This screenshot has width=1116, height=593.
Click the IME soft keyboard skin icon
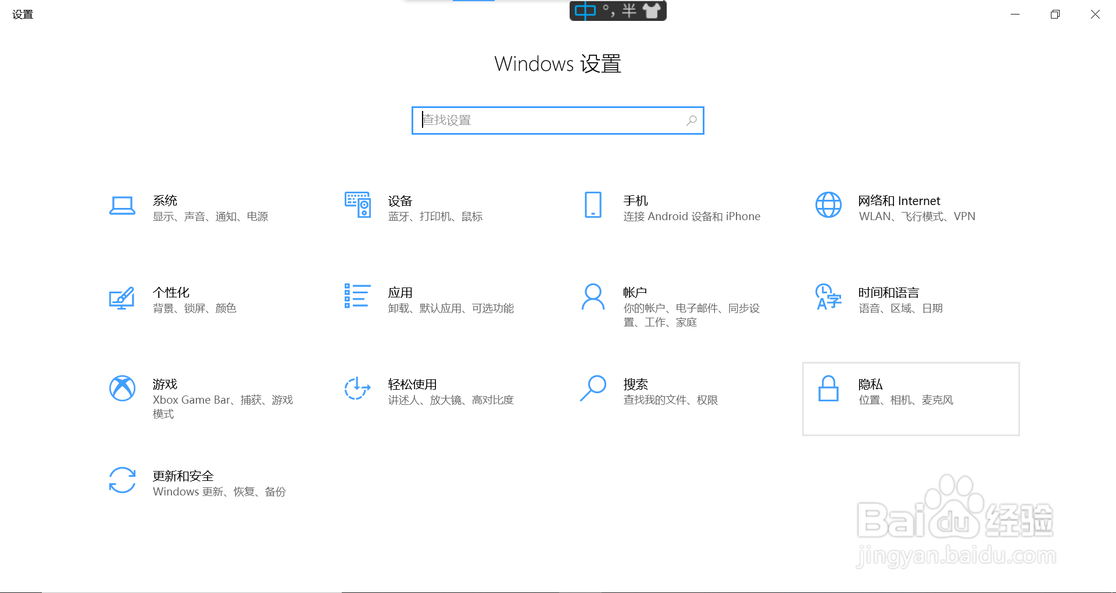pyautogui.click(x=653, y=10)
